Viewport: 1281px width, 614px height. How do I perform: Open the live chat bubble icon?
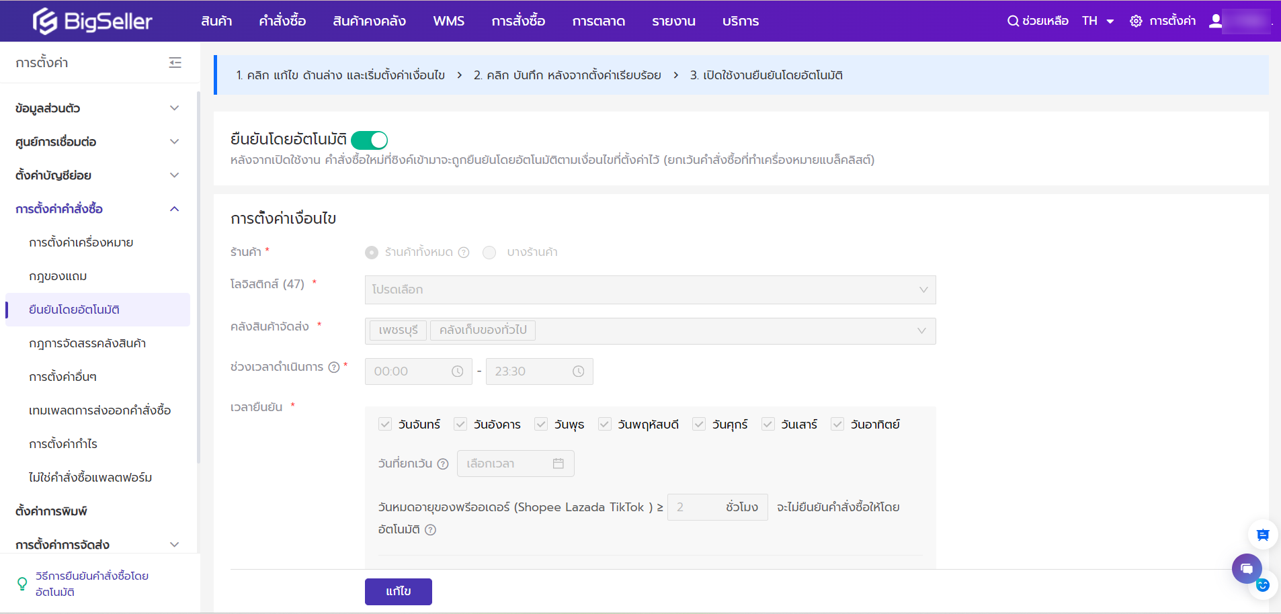point(1246,569)
